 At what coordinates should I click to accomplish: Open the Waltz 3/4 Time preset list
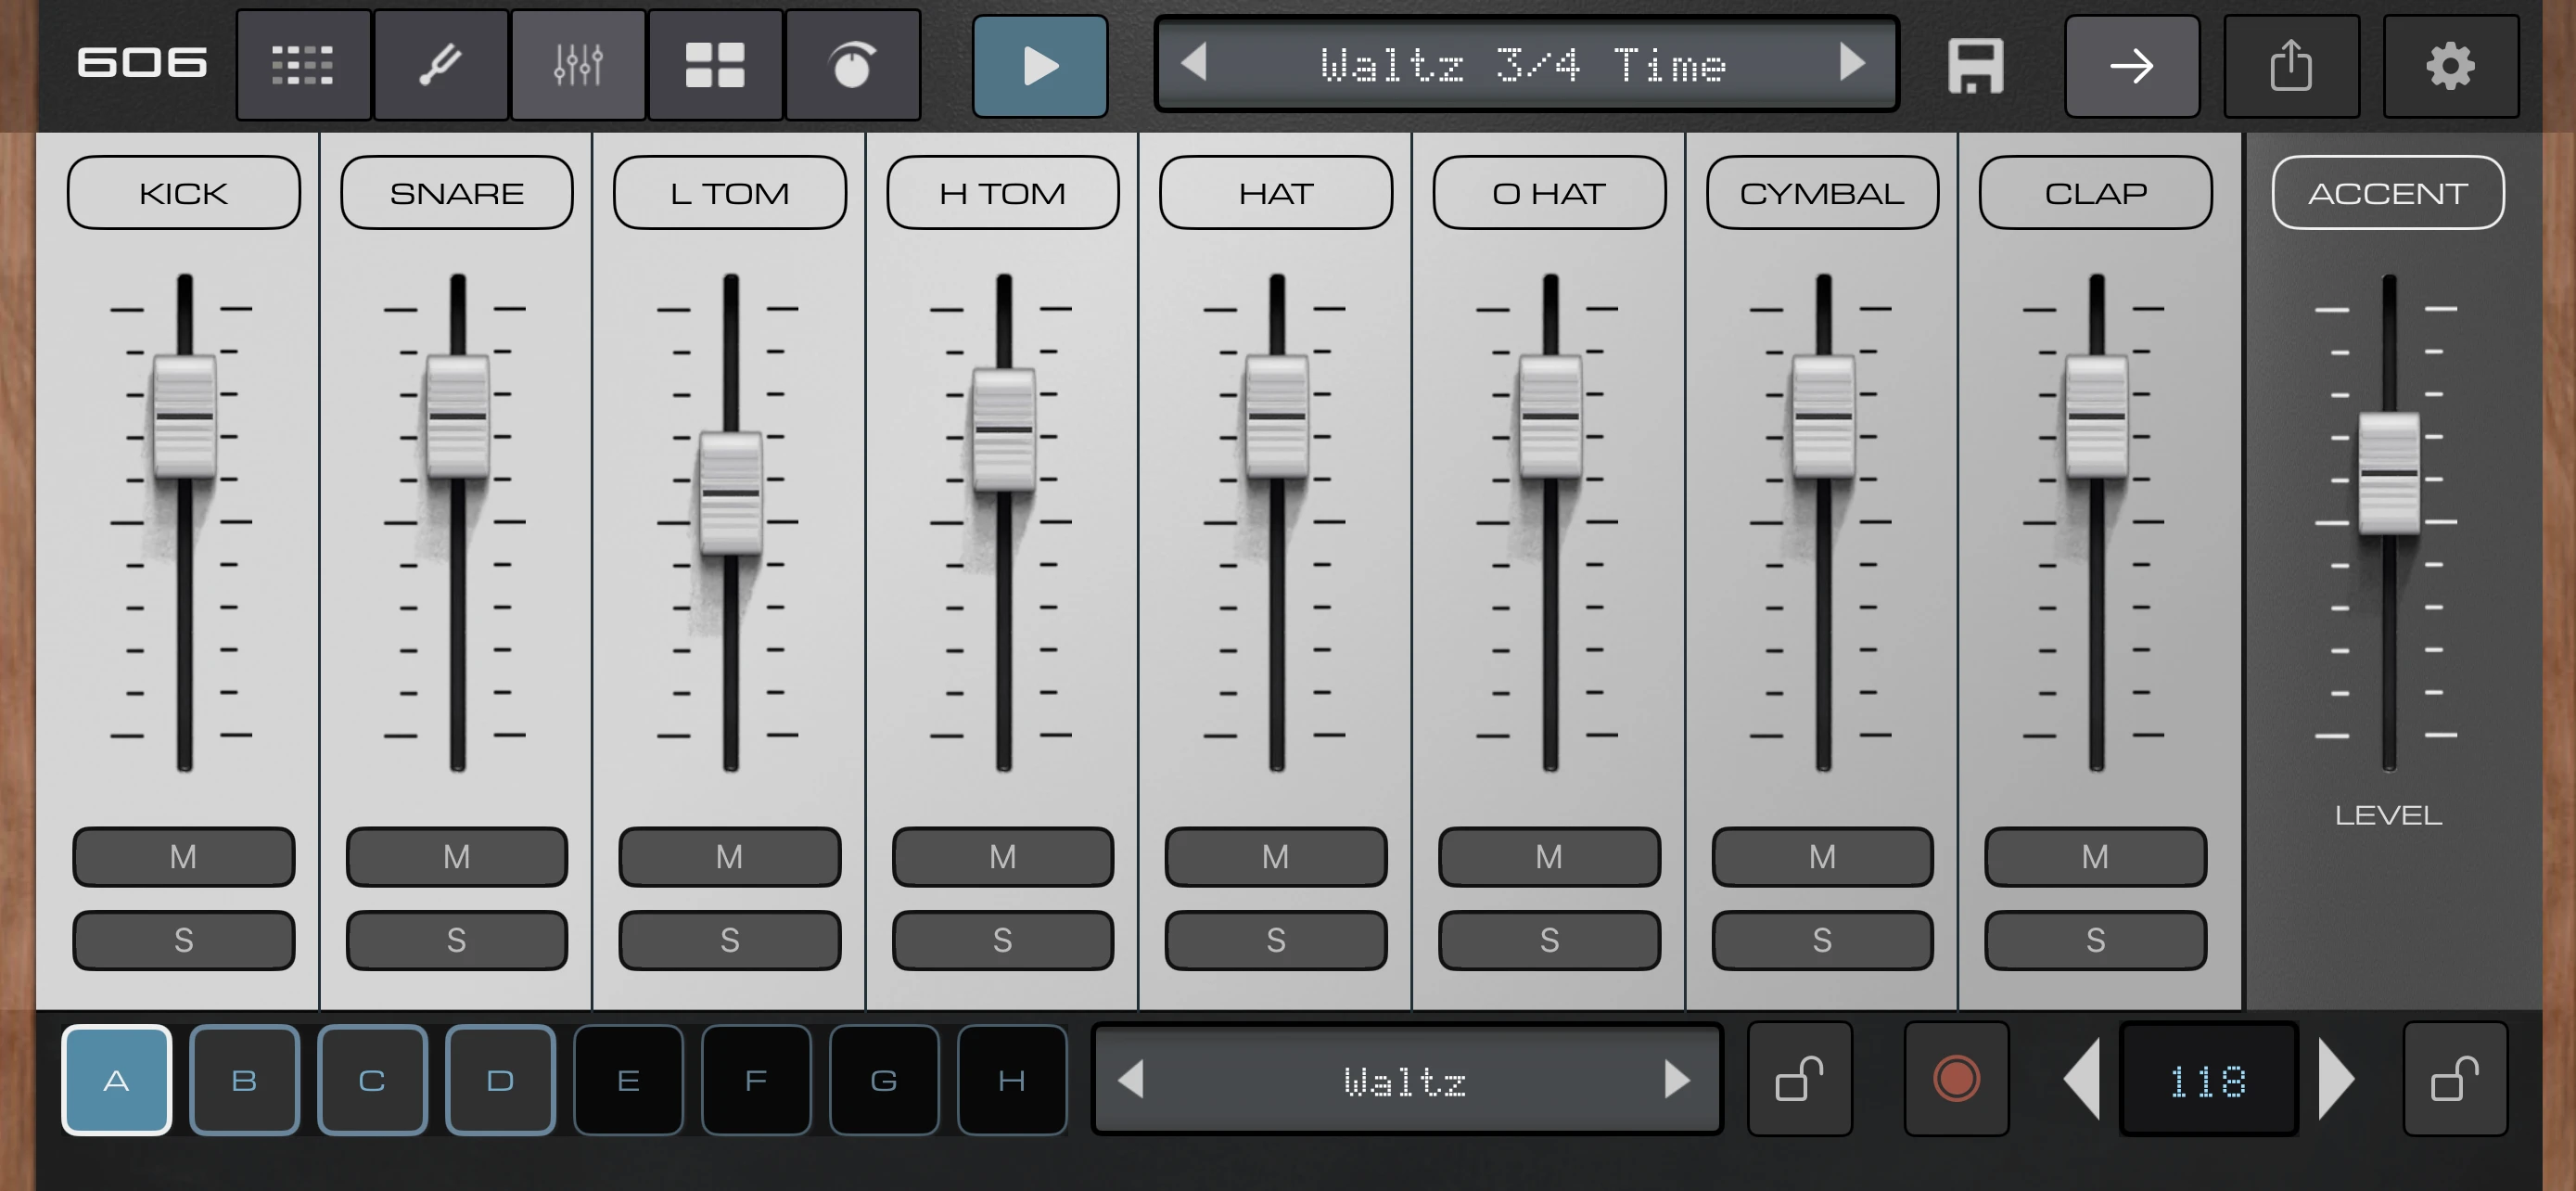coord(1526,64)
